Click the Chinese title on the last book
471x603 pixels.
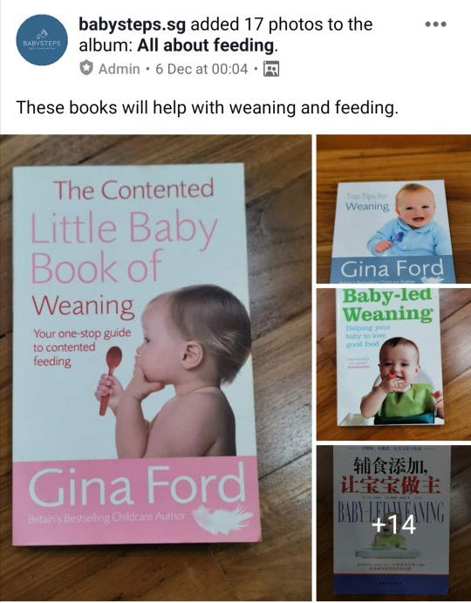(x=391, y=476)
